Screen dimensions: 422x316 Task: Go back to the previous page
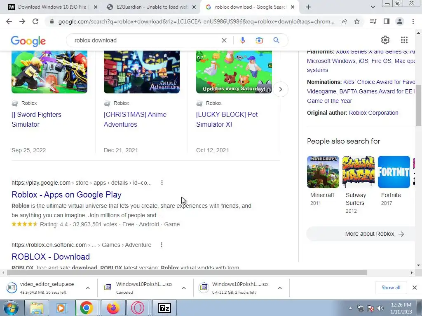[x=9, y=21]
